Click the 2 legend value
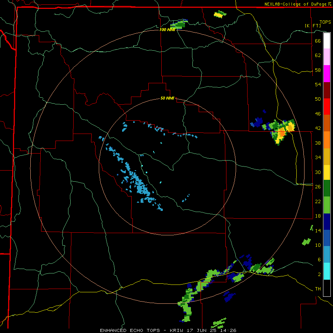Screen dimensions: 333x333 [x=319, y=275]
